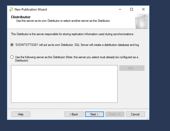Image resolution: width=170 pixels, height=131 pixels.
Task: Close the wizard with the X button
Action: coord(143,9)
